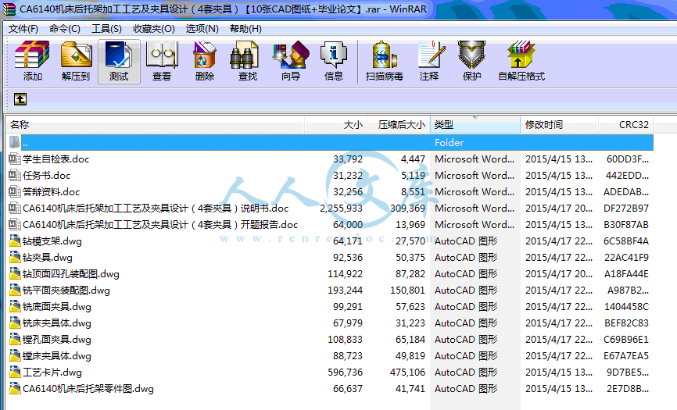Click the DWG icon of 钻模支架.dwg

click(x=15, y=241)
